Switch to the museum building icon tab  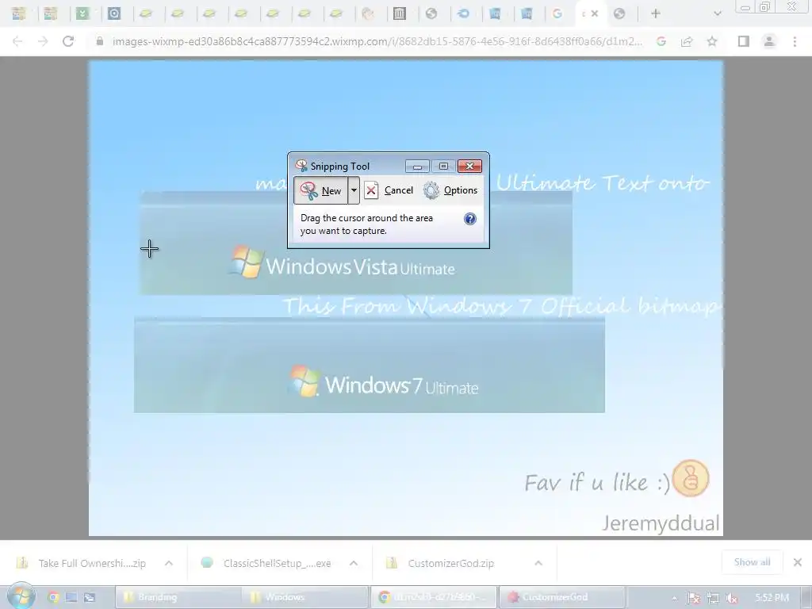click(x=400, y=14)
